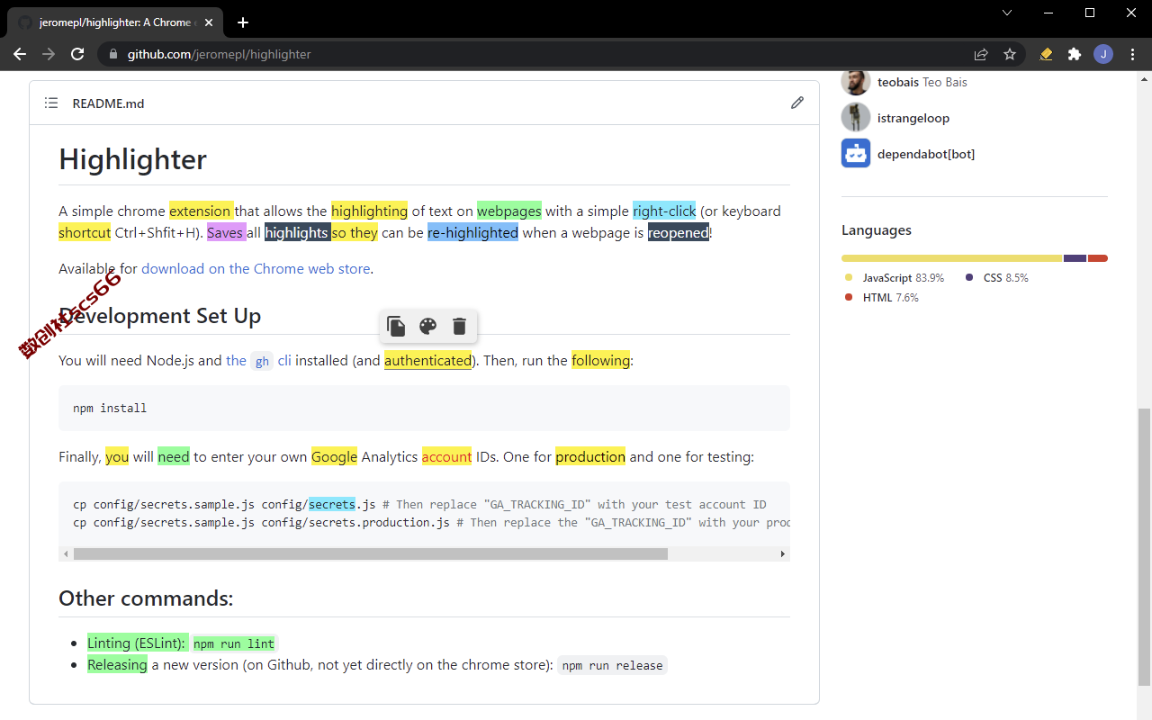The width and height of the screenshot is (1152, 720).
Task: Click the yellow highlighted word Google
Action: pos(335,456)
